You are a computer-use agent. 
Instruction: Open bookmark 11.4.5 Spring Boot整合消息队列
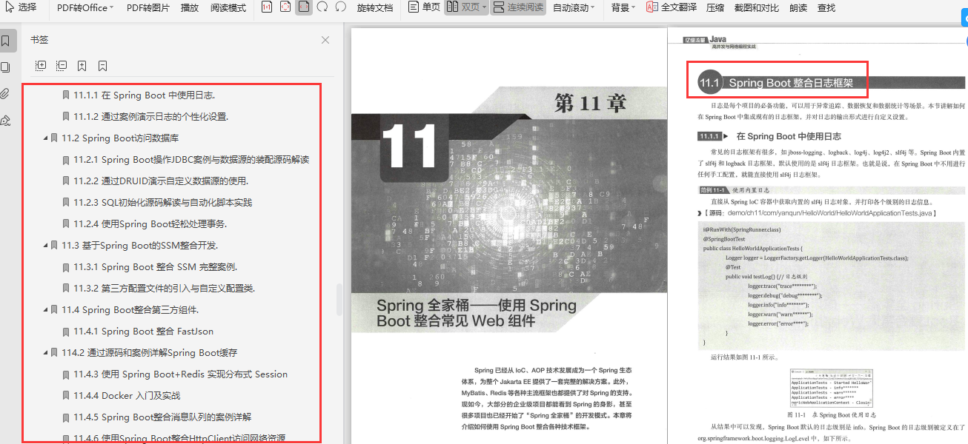tap(162, 417)
